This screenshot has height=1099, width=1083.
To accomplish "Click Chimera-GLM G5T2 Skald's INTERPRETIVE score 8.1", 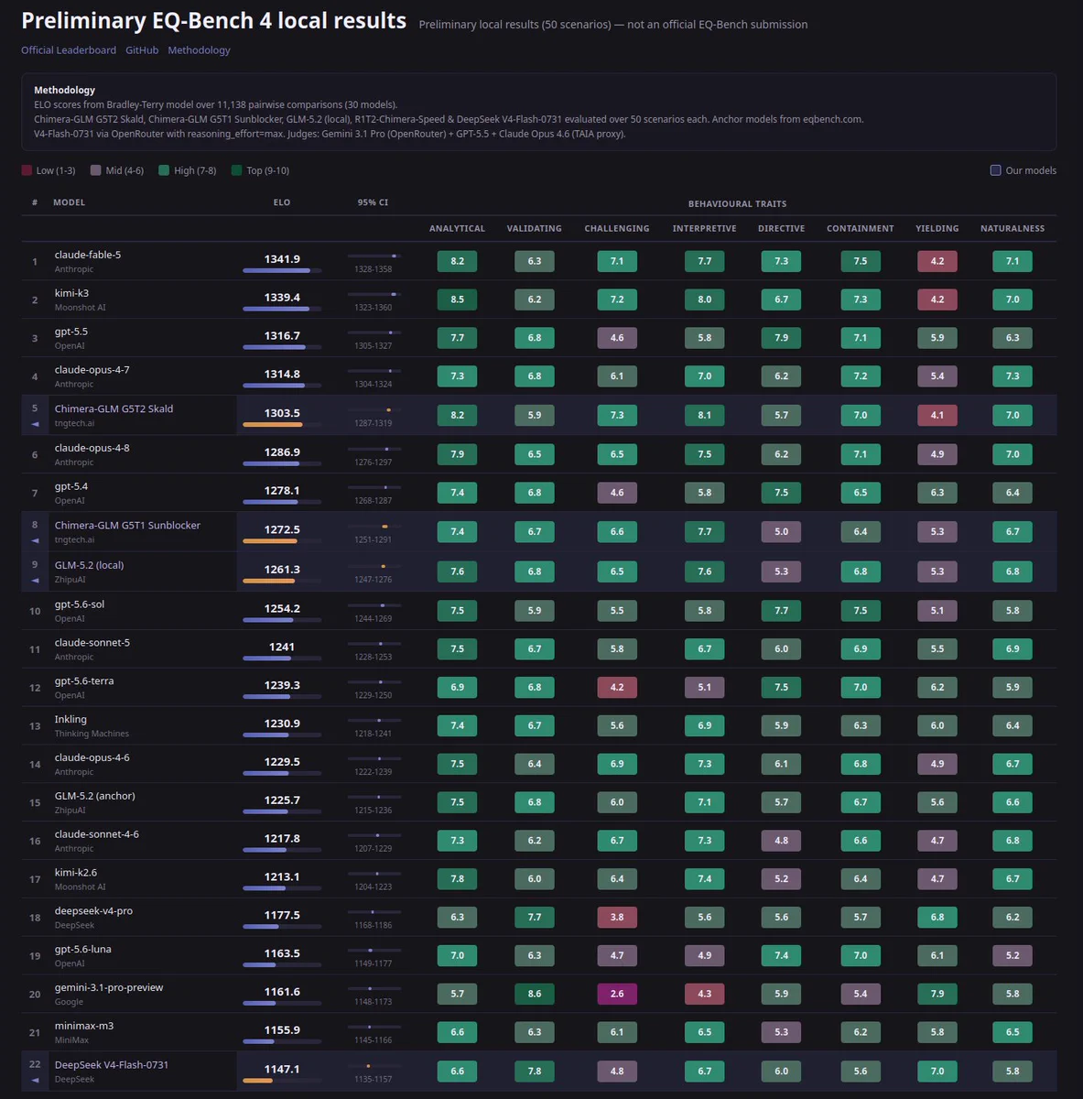I will click(x=704, y=415).
